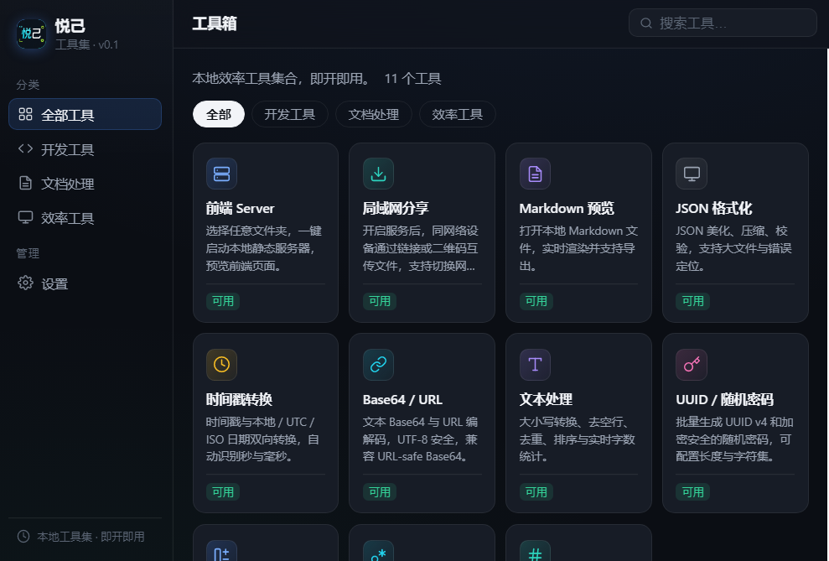The height and width of the screenshot is (561, 829).
Task: Open 设置 in the sidebar
Action: (85, 283)
